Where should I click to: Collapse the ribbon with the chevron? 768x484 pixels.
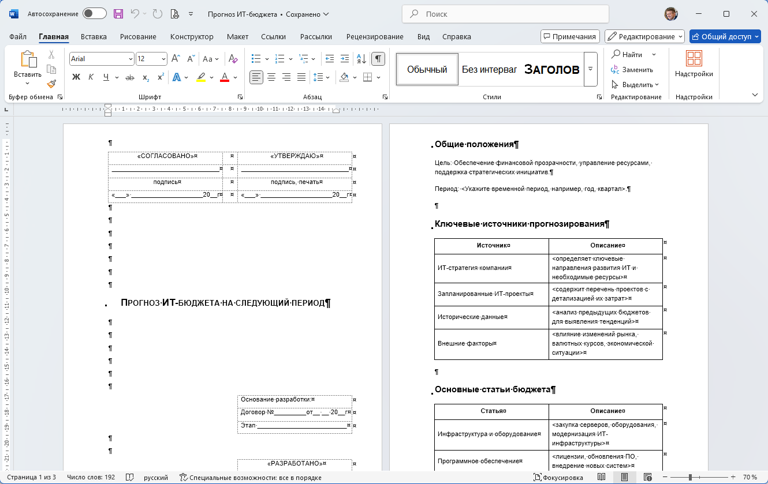coord(755,95)
